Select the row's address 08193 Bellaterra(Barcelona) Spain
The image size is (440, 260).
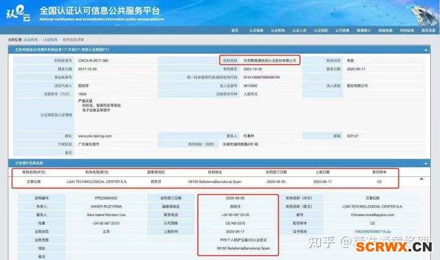pyautogui.click(x=215, y=182)
